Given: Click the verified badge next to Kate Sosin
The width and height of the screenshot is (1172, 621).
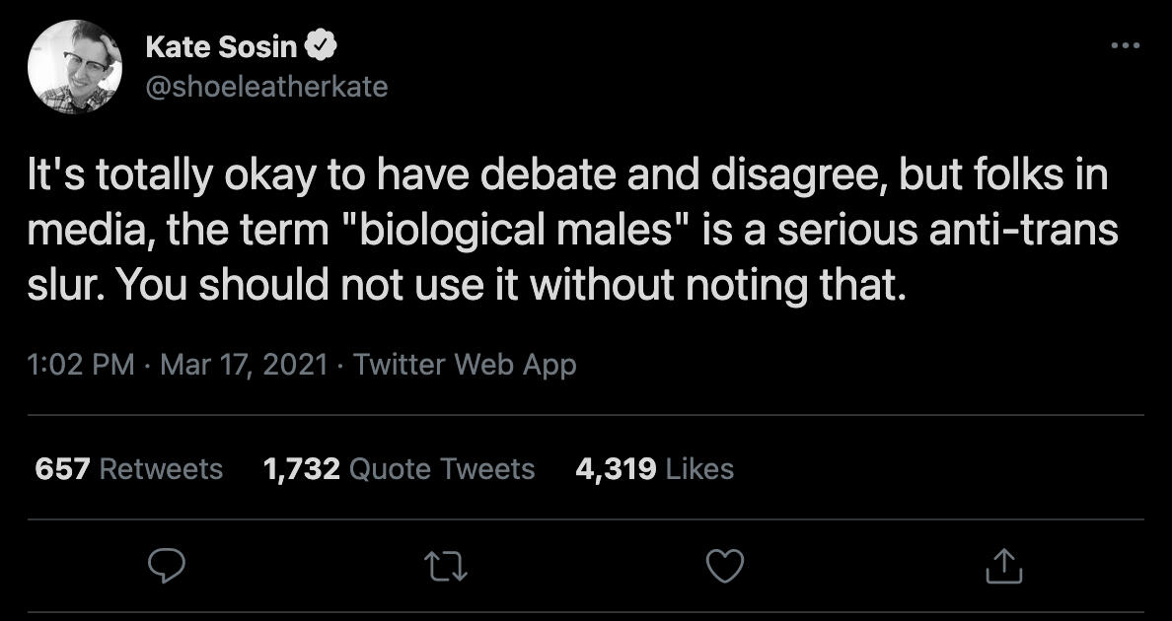Looking at the screenshot, I should tap(323, 45).
